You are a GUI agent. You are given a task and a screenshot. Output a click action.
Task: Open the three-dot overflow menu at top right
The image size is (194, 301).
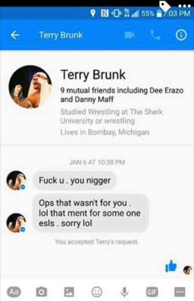pyautogui.click(x=184, y=6)
